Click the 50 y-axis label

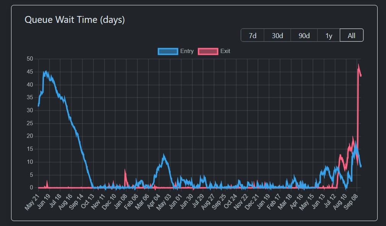click(x=30, y=59)
